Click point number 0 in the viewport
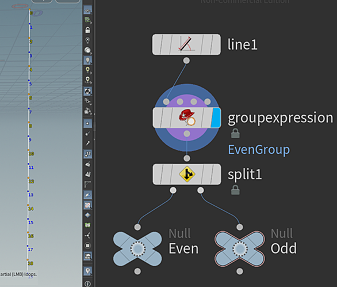 tap(32, 13)
